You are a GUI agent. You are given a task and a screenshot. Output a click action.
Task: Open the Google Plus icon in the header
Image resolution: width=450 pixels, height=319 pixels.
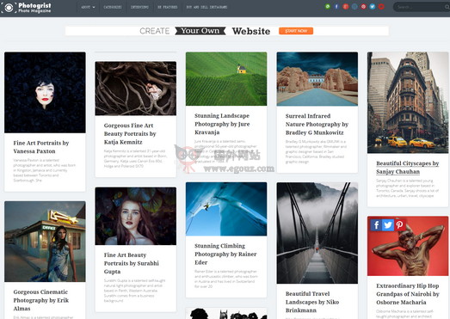(346, 7)
